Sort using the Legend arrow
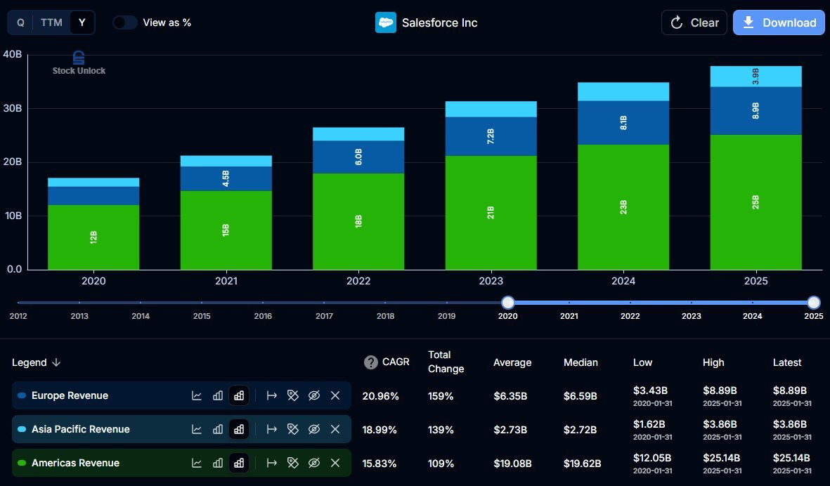 coord(57,362)
